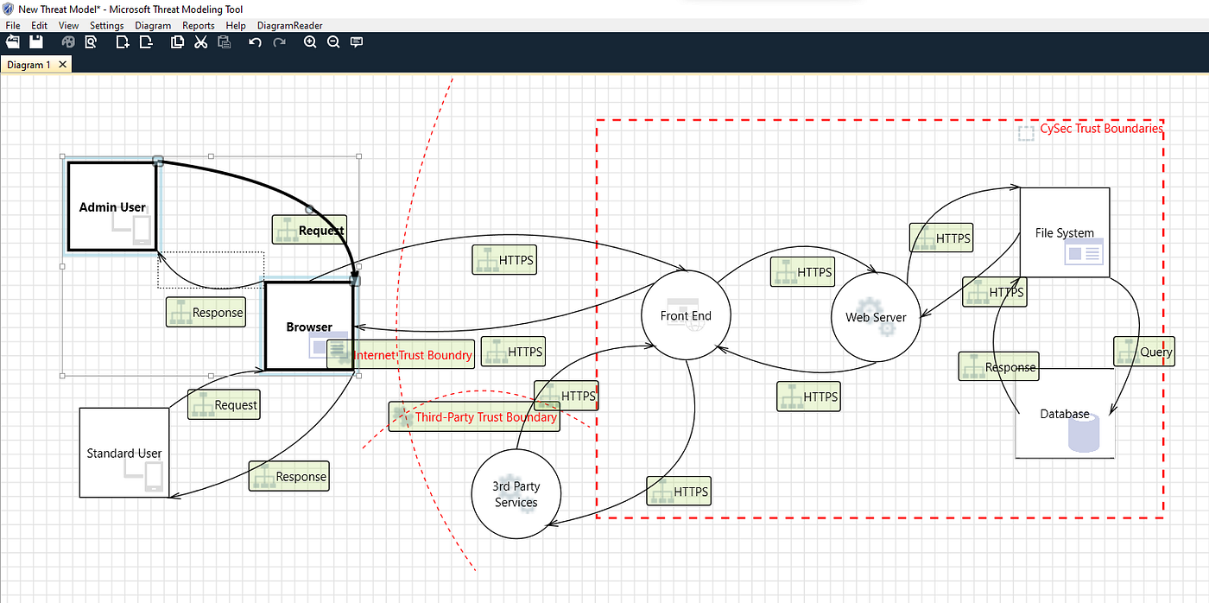Screen dimensions: 1209x603
Task: Select the Admin User stencil
Action: [111, 206]
